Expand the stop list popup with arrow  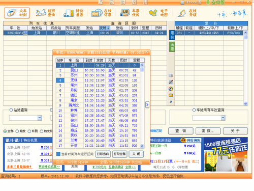click(x=147, y=104)
